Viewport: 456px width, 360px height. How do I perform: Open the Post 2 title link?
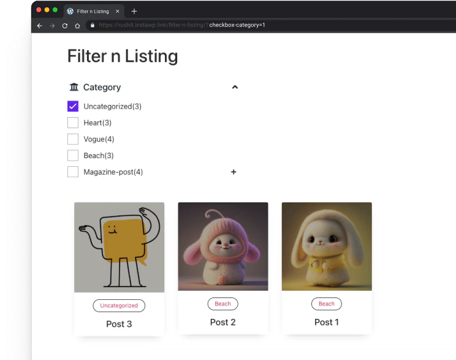coord(222,322)
